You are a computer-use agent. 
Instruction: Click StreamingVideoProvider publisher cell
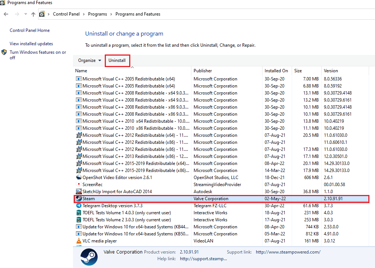(217, 185)
